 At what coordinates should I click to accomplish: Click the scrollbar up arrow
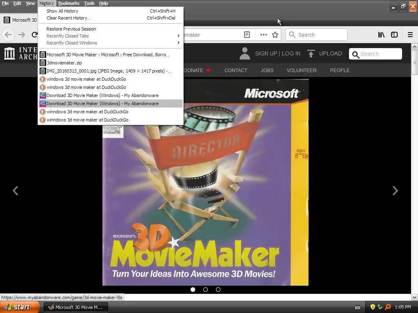tap(414, 47)
